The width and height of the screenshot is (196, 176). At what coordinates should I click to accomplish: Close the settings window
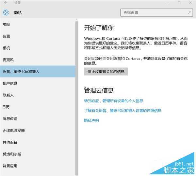click(x=190, y=3)
